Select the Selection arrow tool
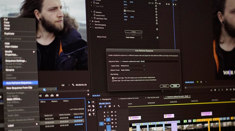Screen dimensions: 235x131 [x=89, y=102]
